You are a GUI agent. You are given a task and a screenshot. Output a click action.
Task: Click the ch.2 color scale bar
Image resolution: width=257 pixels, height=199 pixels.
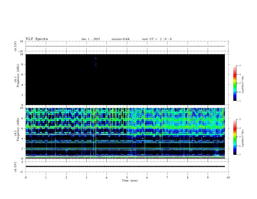point(235,137)
